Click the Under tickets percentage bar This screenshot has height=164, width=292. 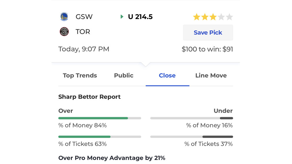click(192, 137)
